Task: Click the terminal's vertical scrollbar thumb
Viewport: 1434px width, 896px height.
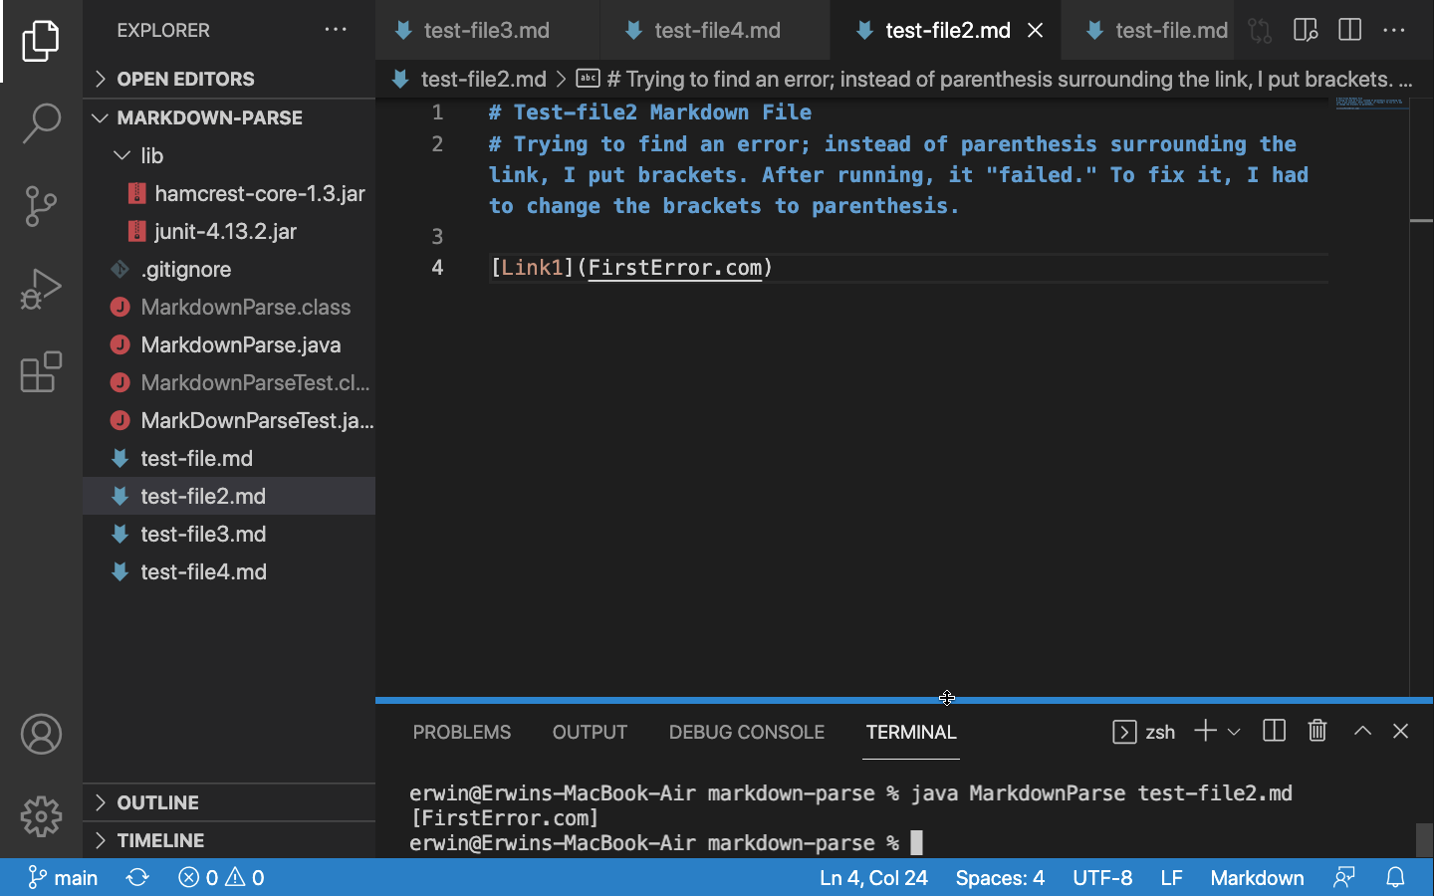Action: (1424, 839)
